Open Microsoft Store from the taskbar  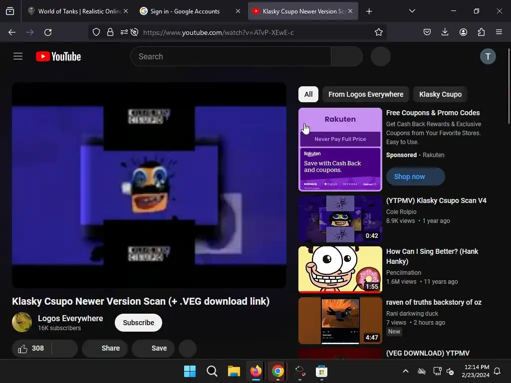click(321, 371)
